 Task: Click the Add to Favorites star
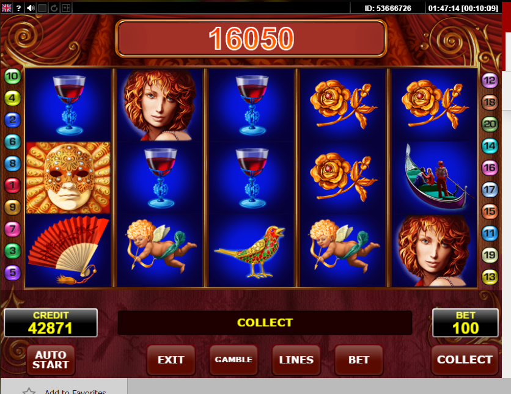tap(29, 391)
